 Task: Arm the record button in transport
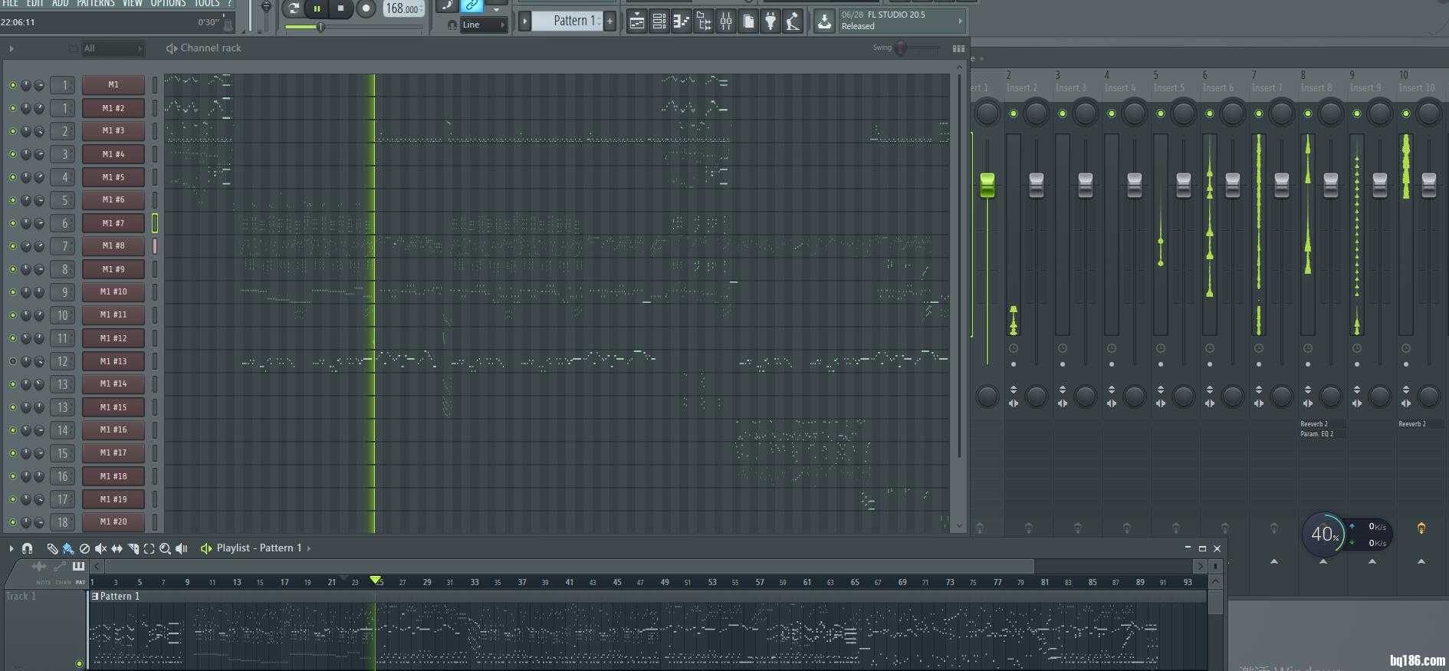click(366, 8)
